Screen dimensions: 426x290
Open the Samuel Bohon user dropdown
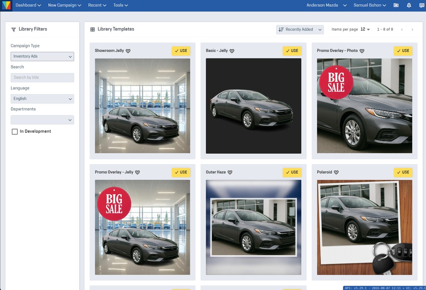370,5
